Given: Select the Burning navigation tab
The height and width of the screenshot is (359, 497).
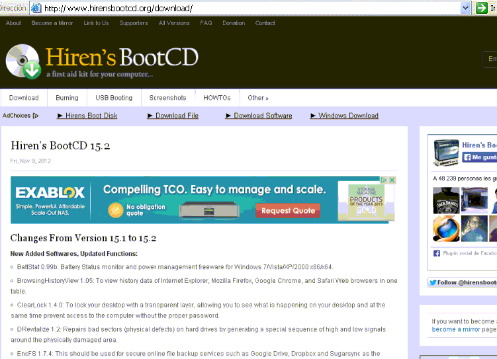Looking at the screenshot, I should 67,98.
